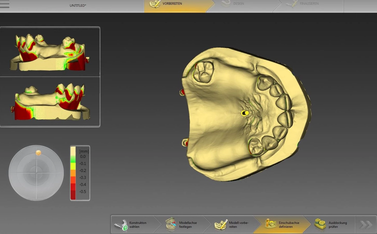377x234 pixels.
Task: Click the VORBEREITEN phase icon
Action: [155, 4]
